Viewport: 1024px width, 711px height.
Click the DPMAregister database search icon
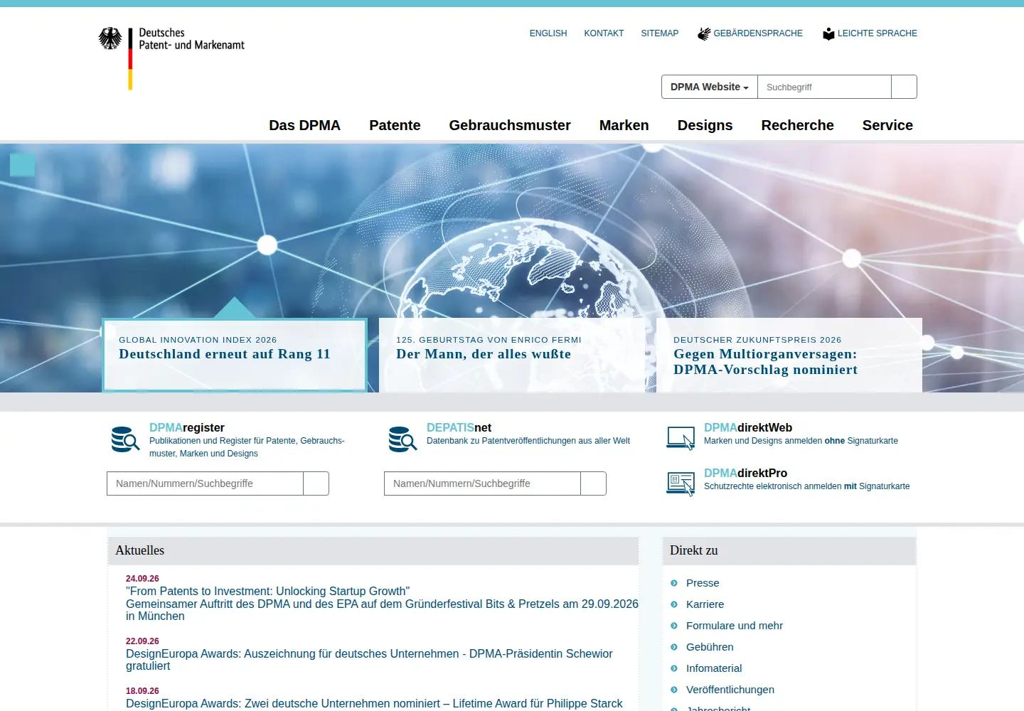(125, 439)
